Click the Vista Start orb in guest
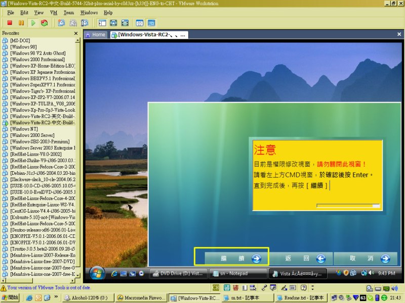 point(97,273)
